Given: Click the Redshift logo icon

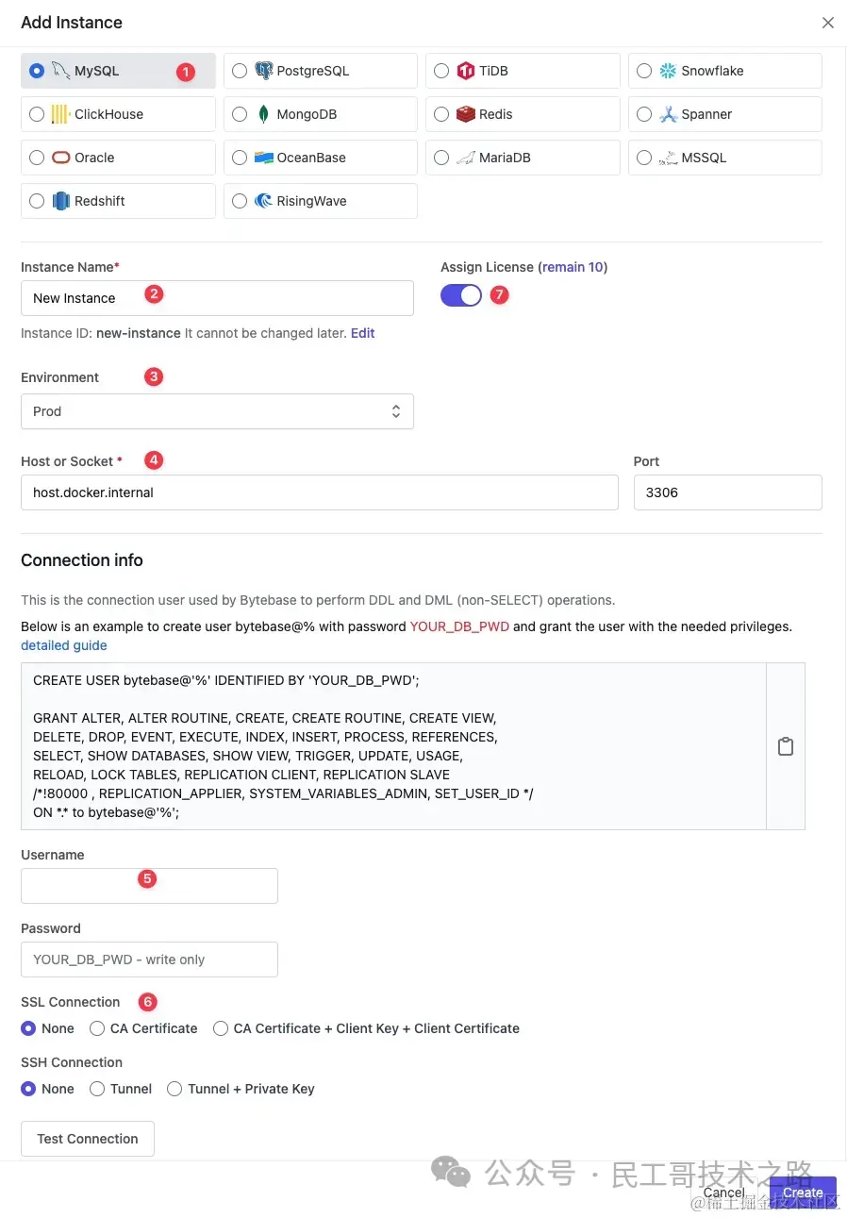Looking at the screenshot, I should 60,201.
